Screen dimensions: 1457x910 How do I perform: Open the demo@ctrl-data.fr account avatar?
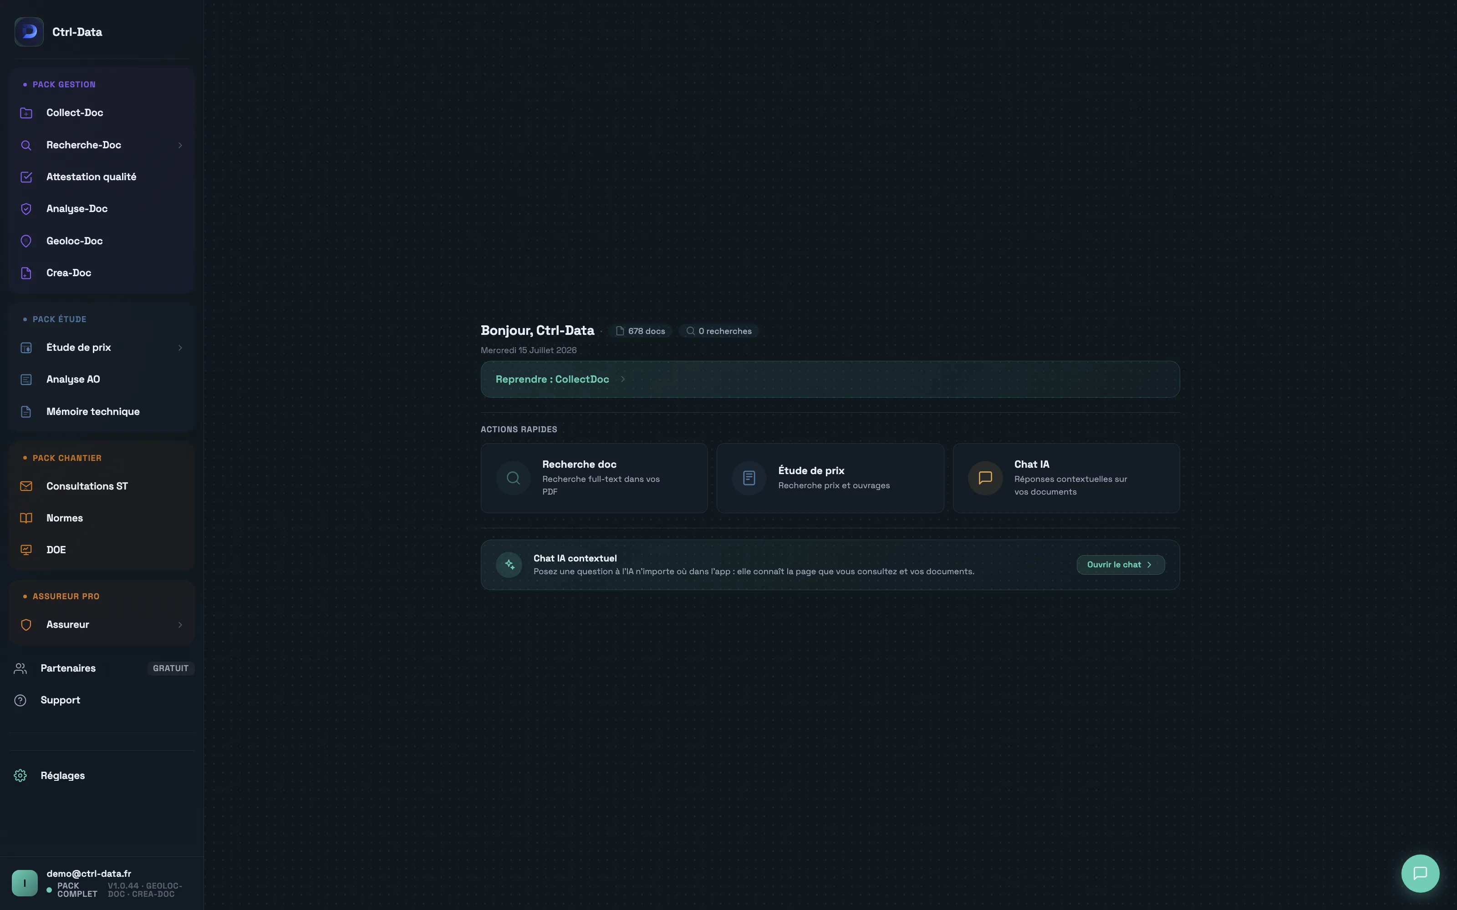[x=25, y=883]
